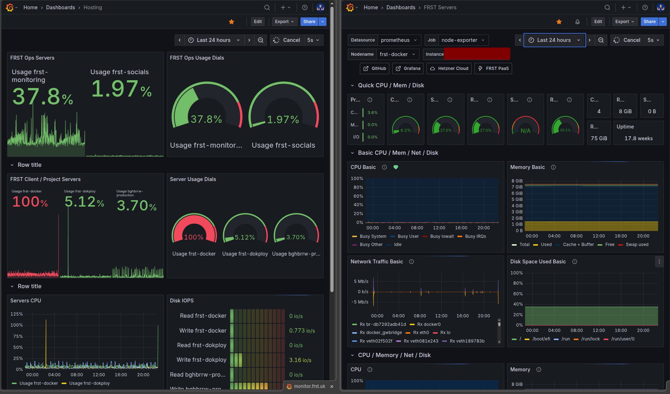Screen dimensions: 670x394
Task: Open GitHub dashboard link
Action: [x=375, y=69]
